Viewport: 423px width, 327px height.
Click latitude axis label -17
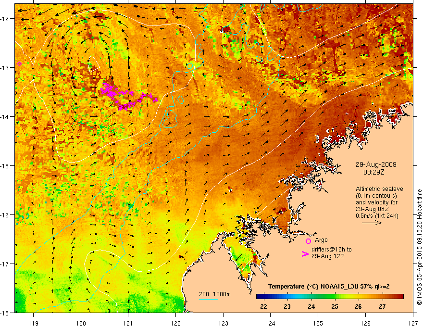5,264
